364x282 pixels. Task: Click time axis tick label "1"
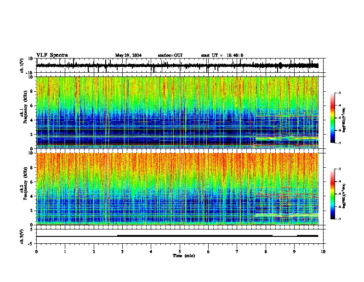(65, 252)
